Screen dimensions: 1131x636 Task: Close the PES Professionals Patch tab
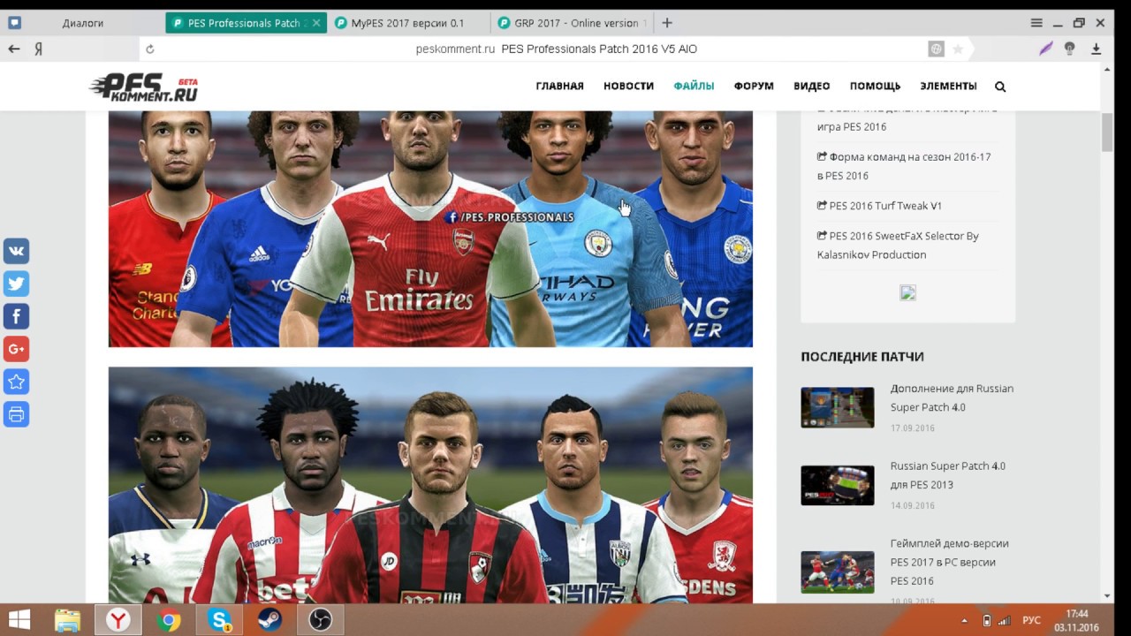(315, 23)
